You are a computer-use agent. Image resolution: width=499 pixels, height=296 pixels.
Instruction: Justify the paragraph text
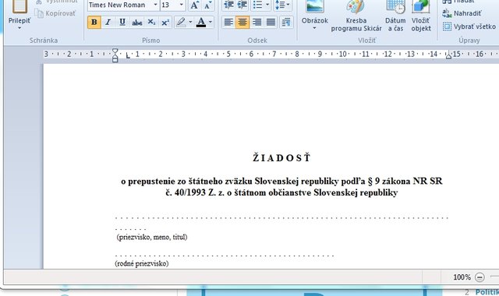pos(271,23)
